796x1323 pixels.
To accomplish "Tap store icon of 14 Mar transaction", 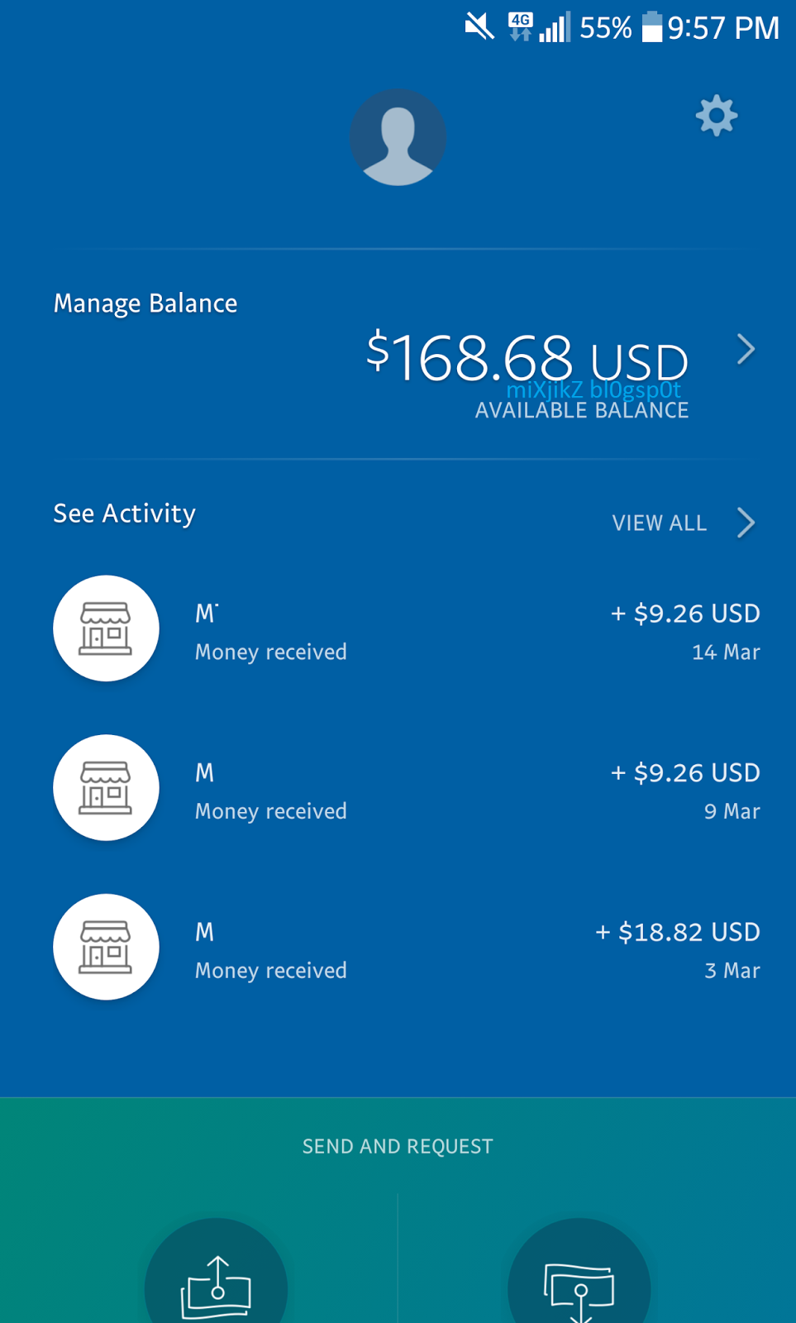I will 106,628.
